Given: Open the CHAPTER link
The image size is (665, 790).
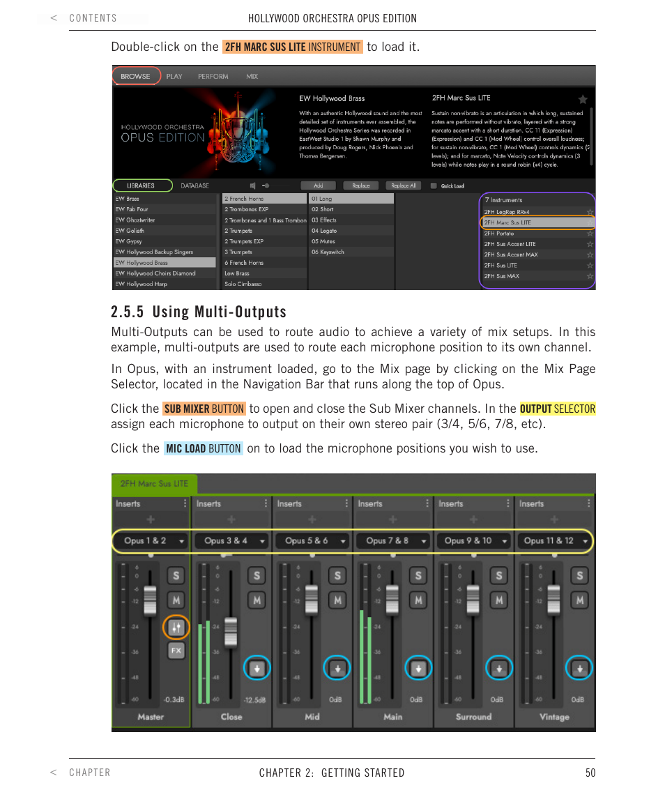Looking at the screenshot, I should coord(90,773).
